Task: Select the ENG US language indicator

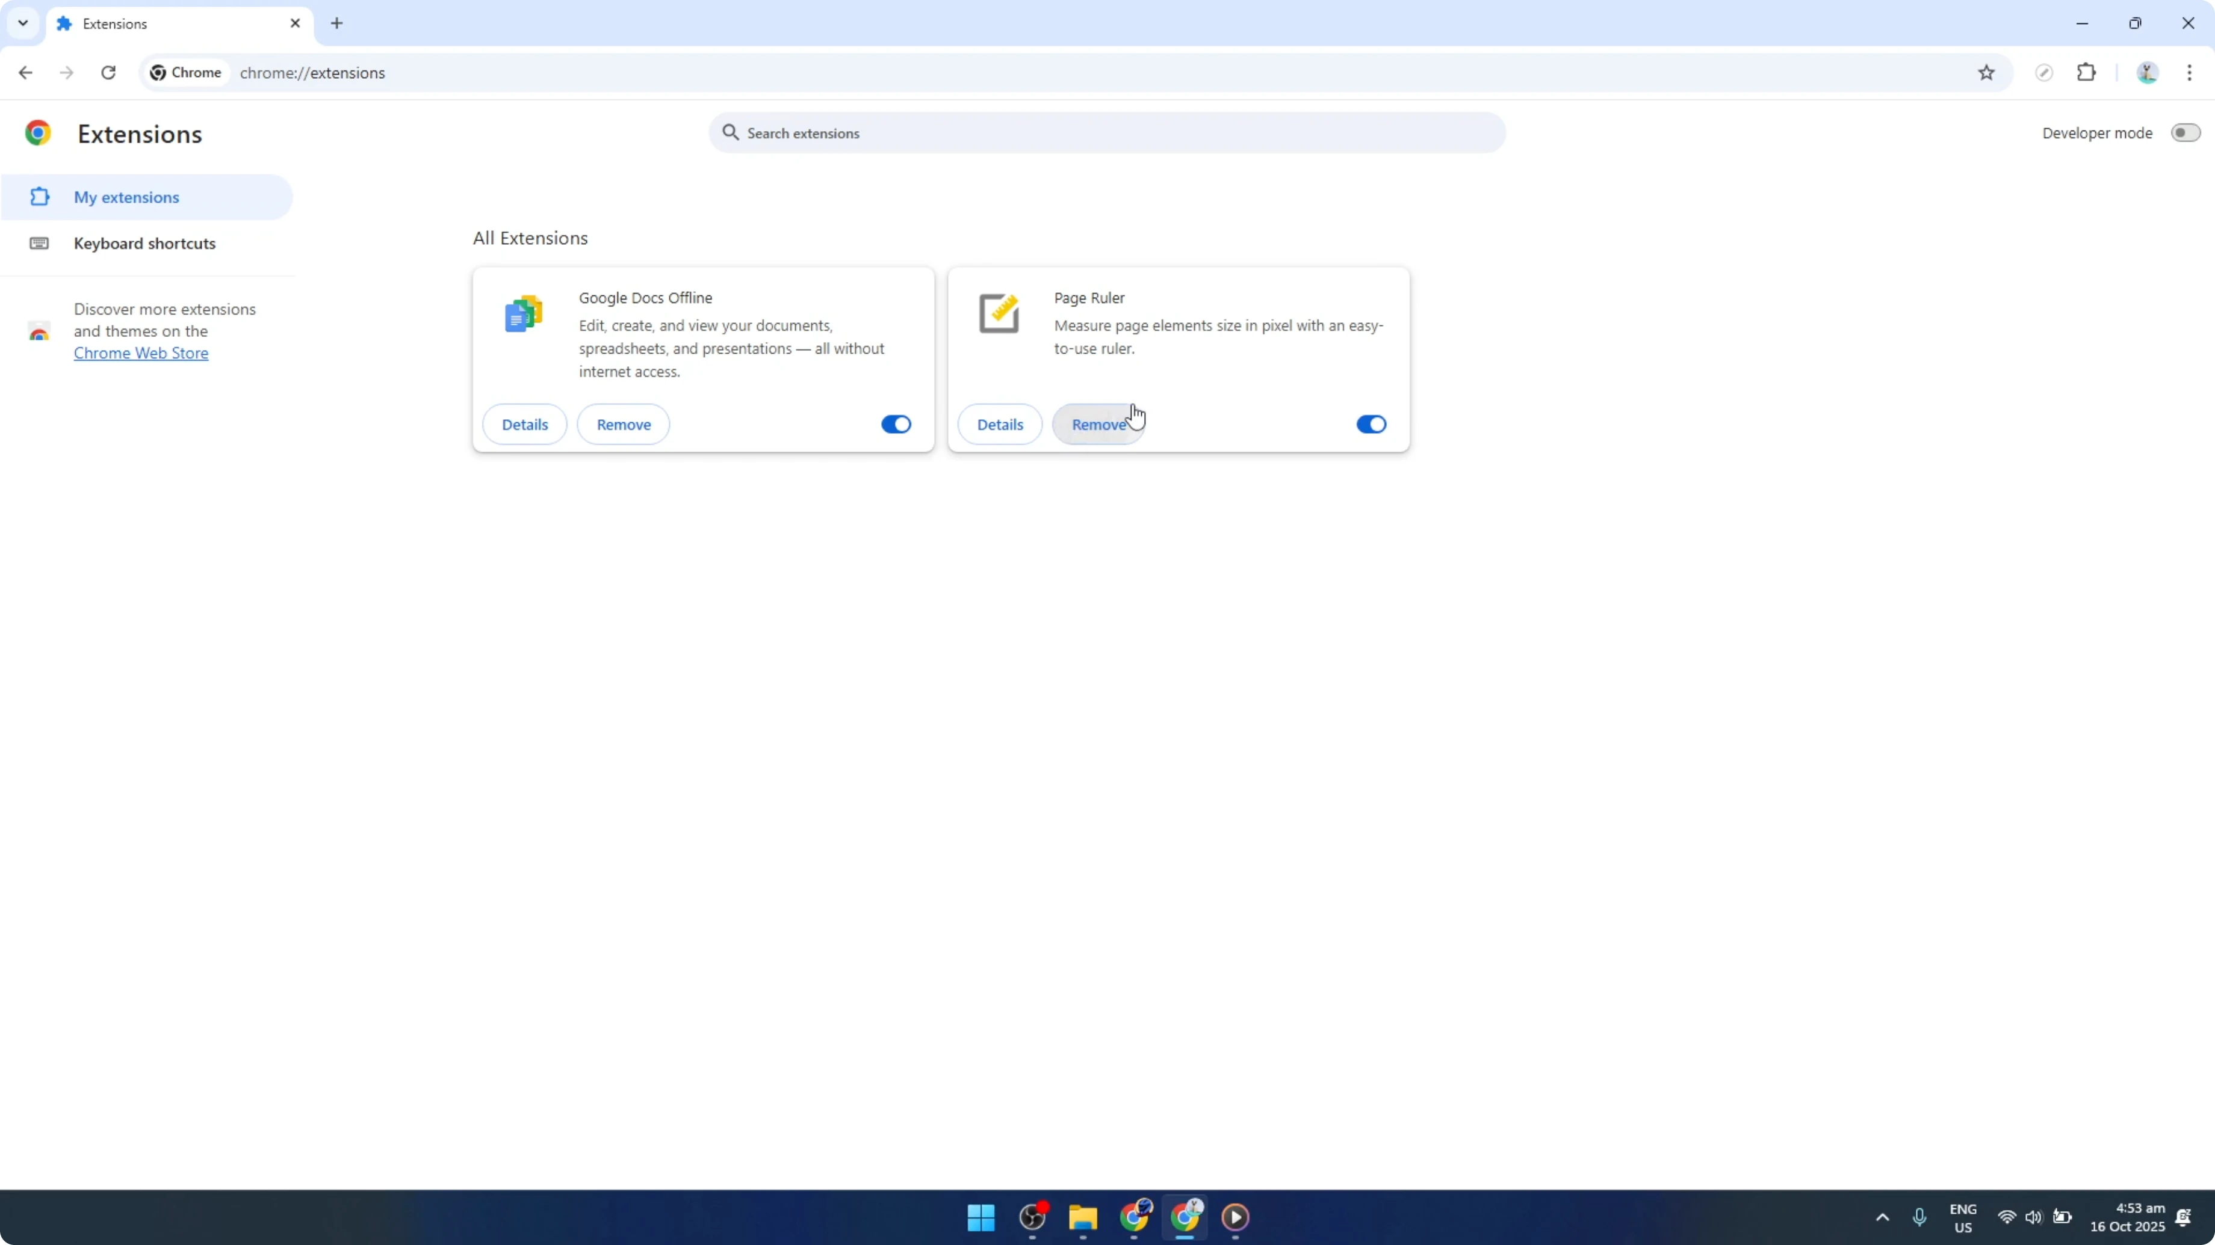Action: 1963,1217
